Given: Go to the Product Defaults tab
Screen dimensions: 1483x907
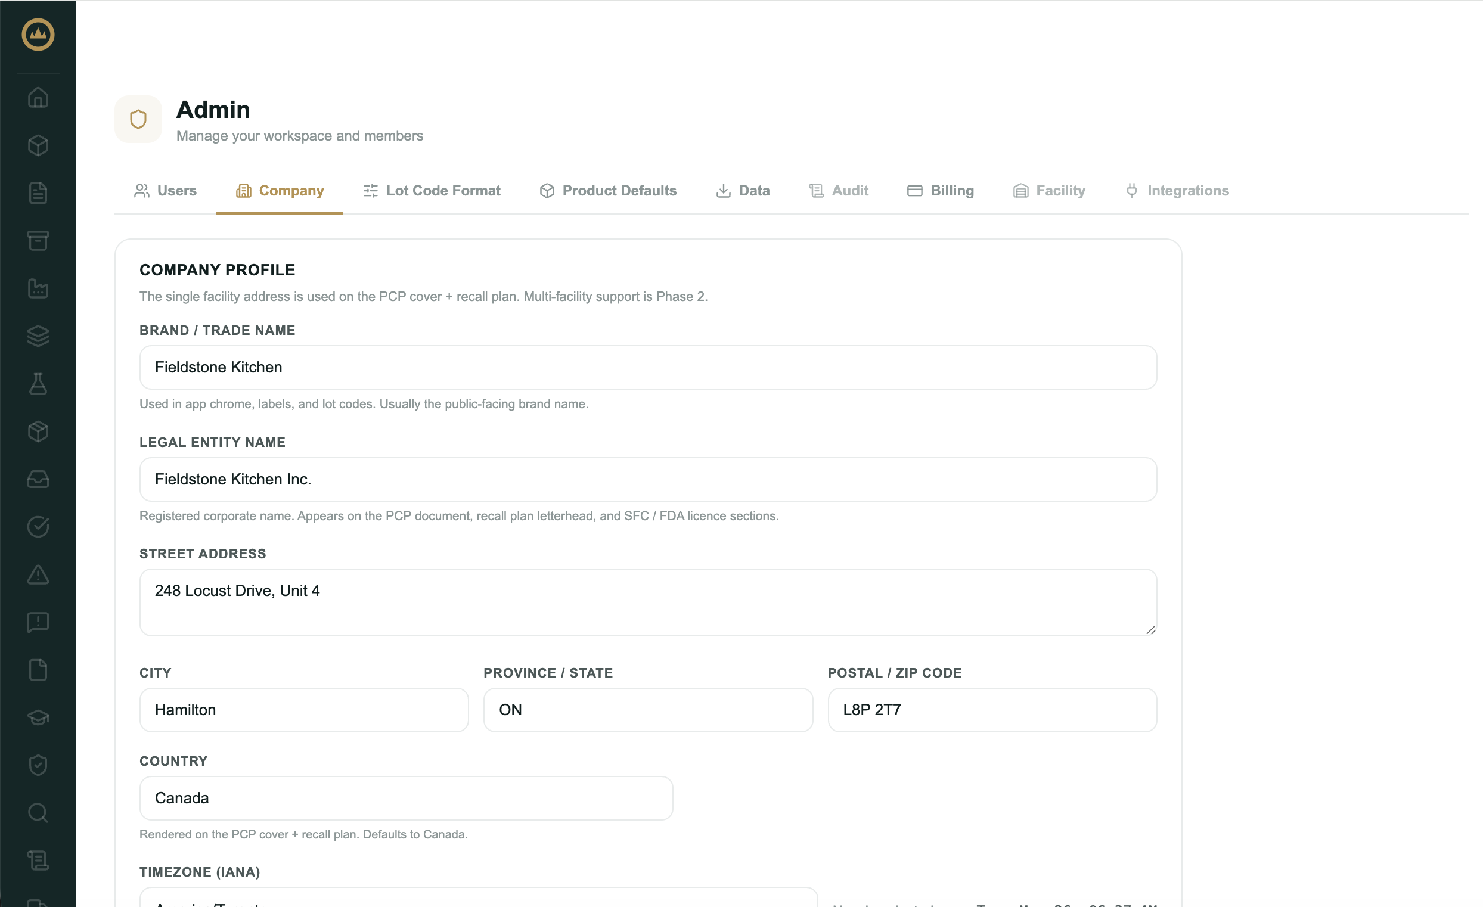Looking at the screenshot, I should [608, 191].
